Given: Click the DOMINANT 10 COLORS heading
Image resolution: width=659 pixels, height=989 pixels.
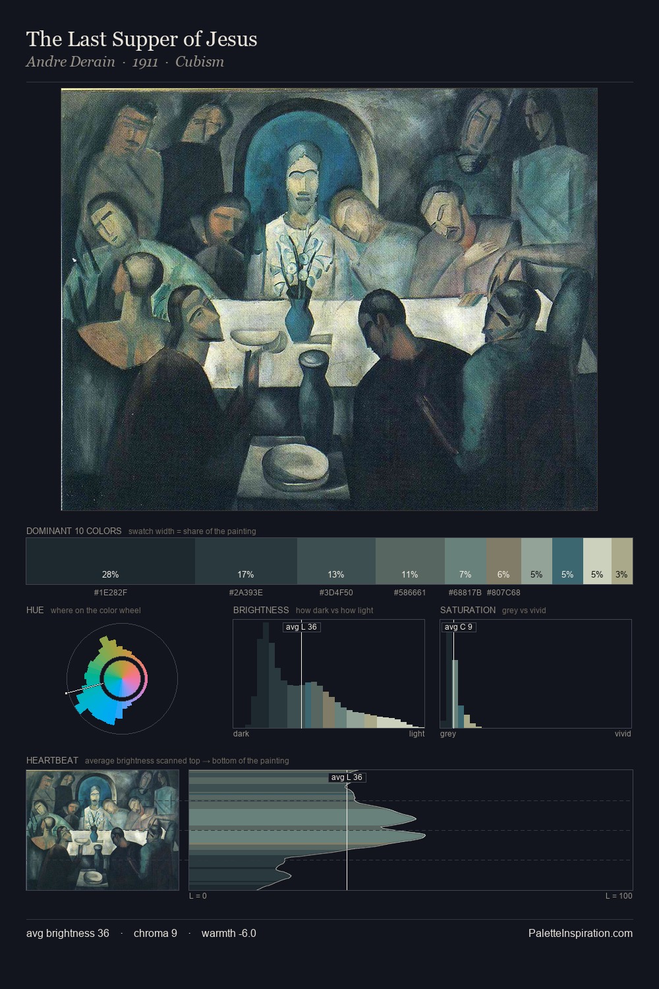Looking at the screenshot, I should tap(74, 531).
